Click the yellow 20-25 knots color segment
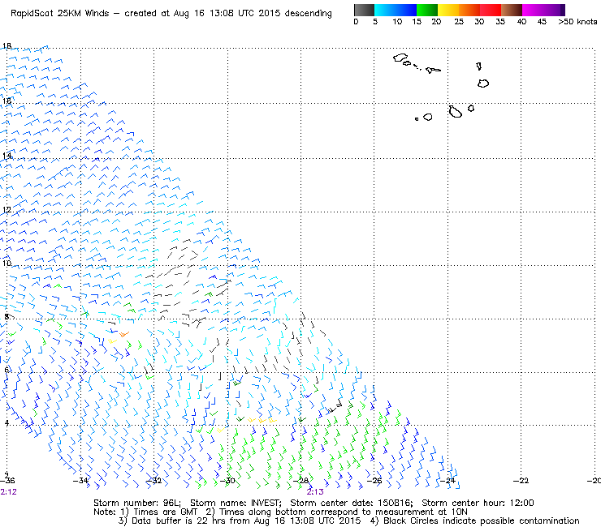The width and height of the screenshot is (601, 527). click(x=448, y=10)
